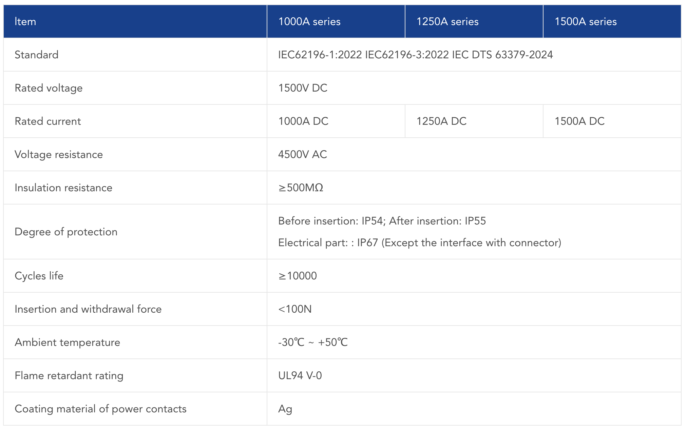Click the Degree of protection label
This screenshot has height=430, width=686.
click(x=66, y=232)
